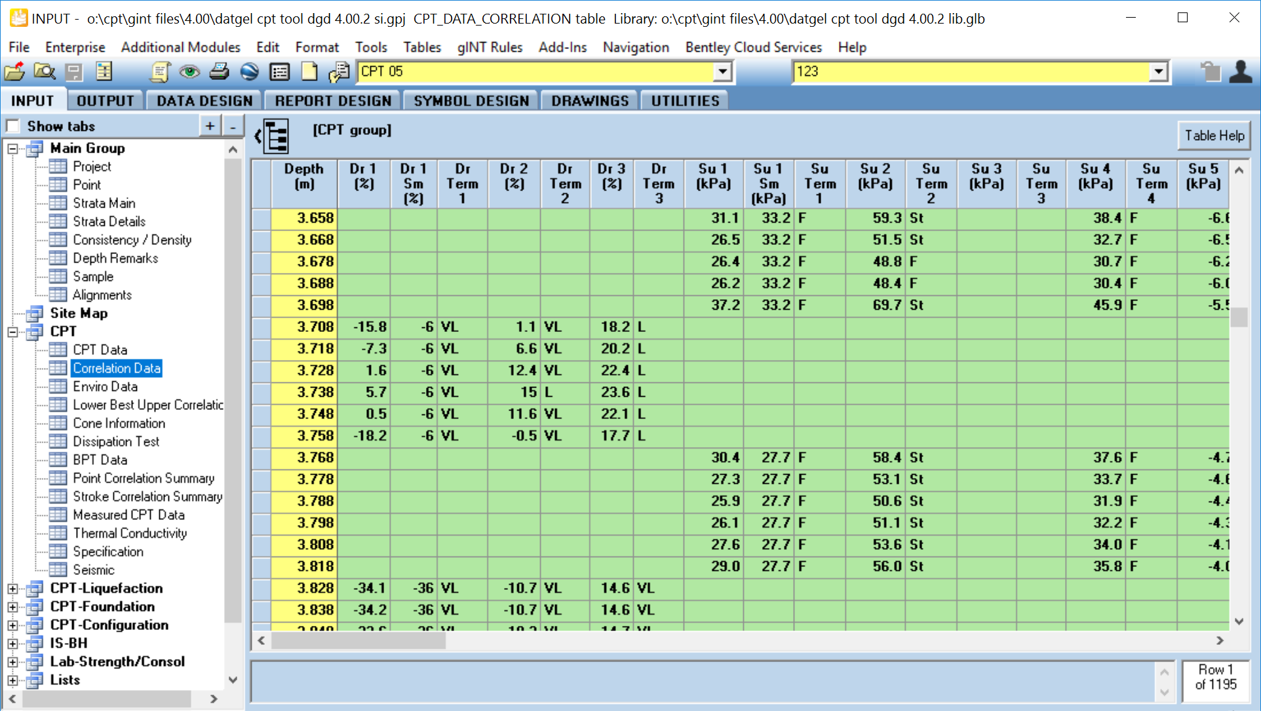Screen dimensions: 1261x711
Task: Click the scroll script icon
Action: tap(159, 71)
